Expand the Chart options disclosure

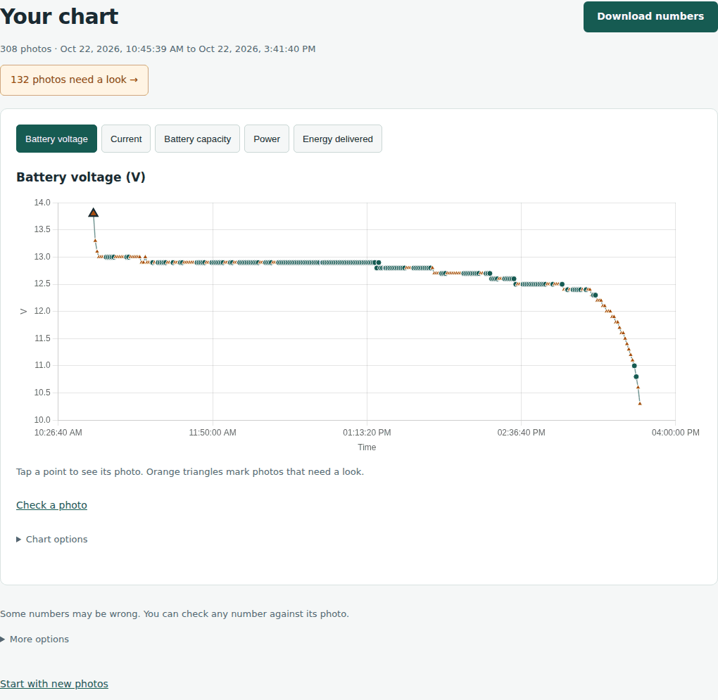tap(52, 540)
